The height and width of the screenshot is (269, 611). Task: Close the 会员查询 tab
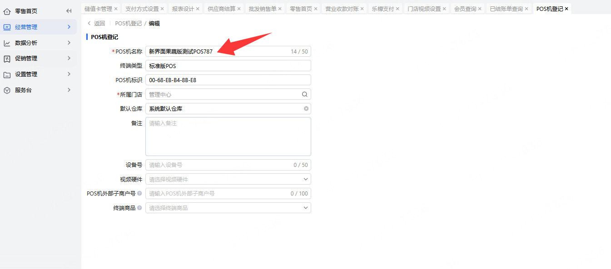pos(480,9)
